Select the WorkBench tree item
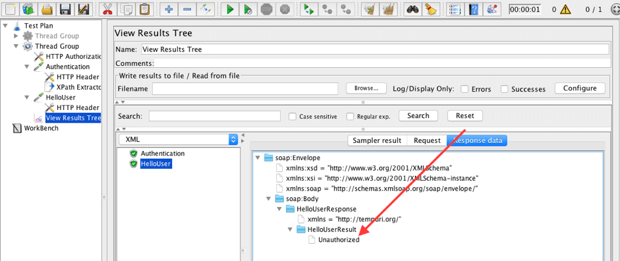 [41, 128]
